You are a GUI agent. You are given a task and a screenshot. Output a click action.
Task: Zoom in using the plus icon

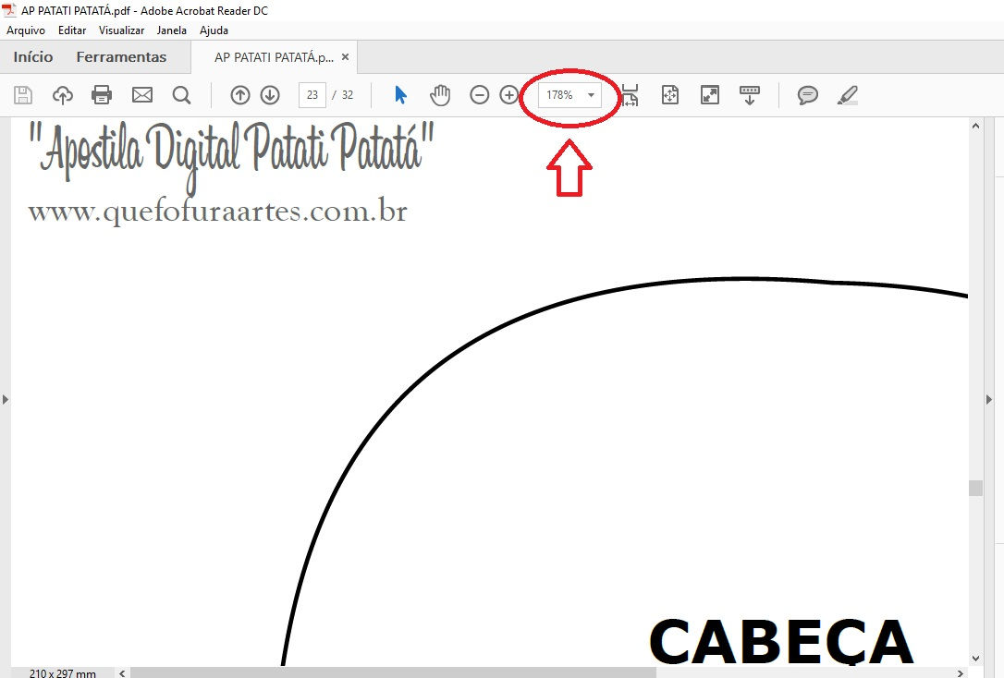[508, 94]
